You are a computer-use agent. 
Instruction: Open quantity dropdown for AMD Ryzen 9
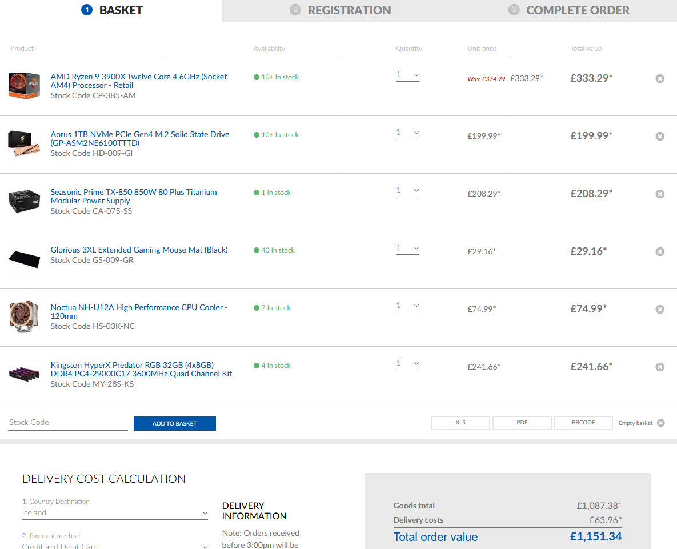[408, 75]
